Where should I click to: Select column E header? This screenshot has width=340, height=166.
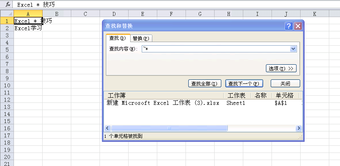pos(143,14)
